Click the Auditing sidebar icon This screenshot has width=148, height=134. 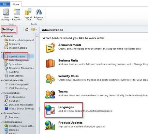(x=6, y=72)
